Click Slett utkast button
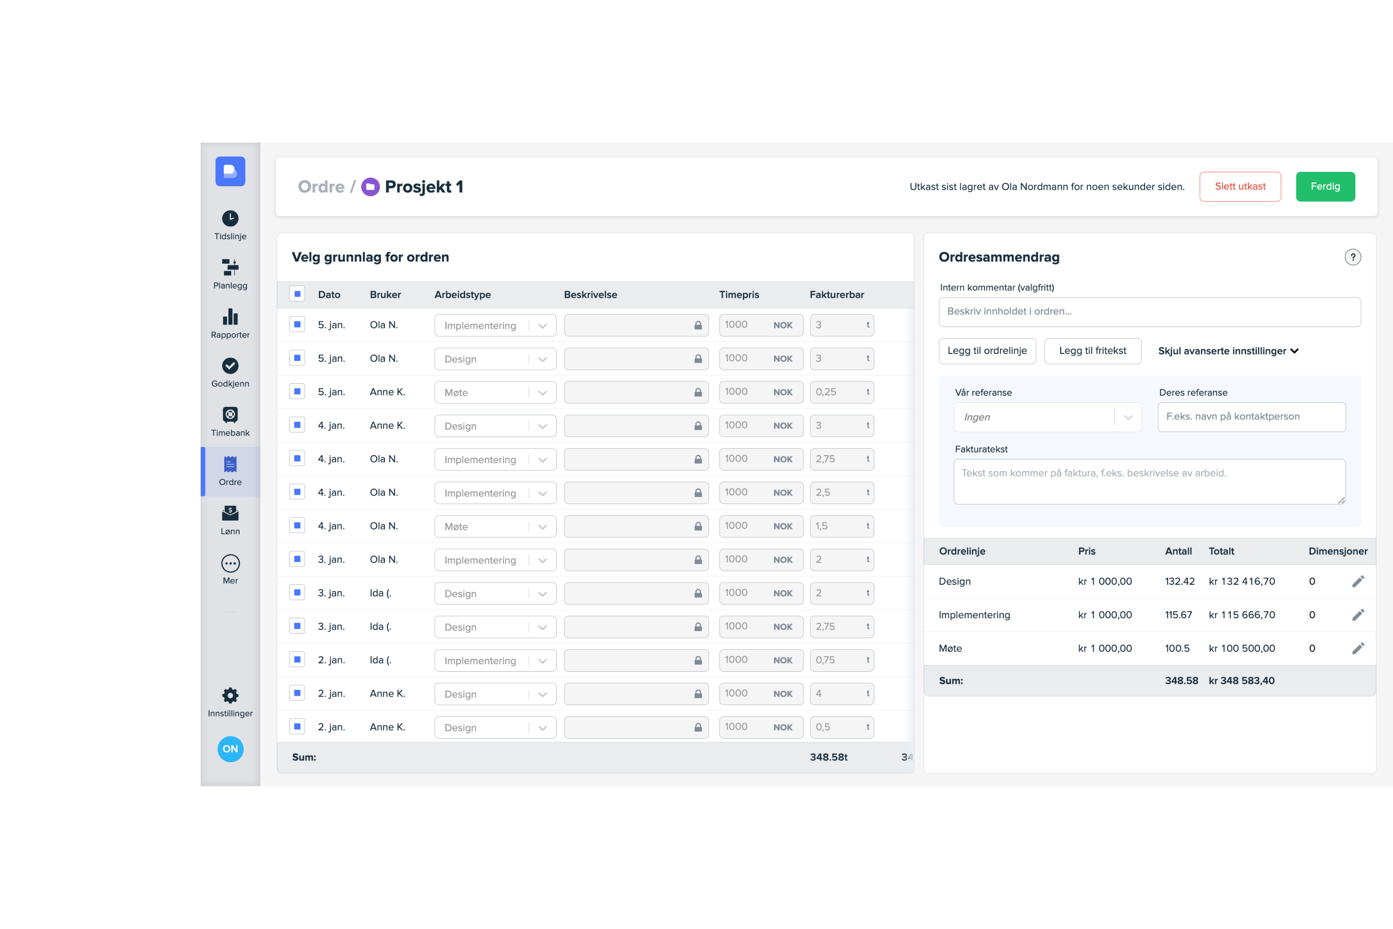1393x929 pixels. tap(1240, 187)
